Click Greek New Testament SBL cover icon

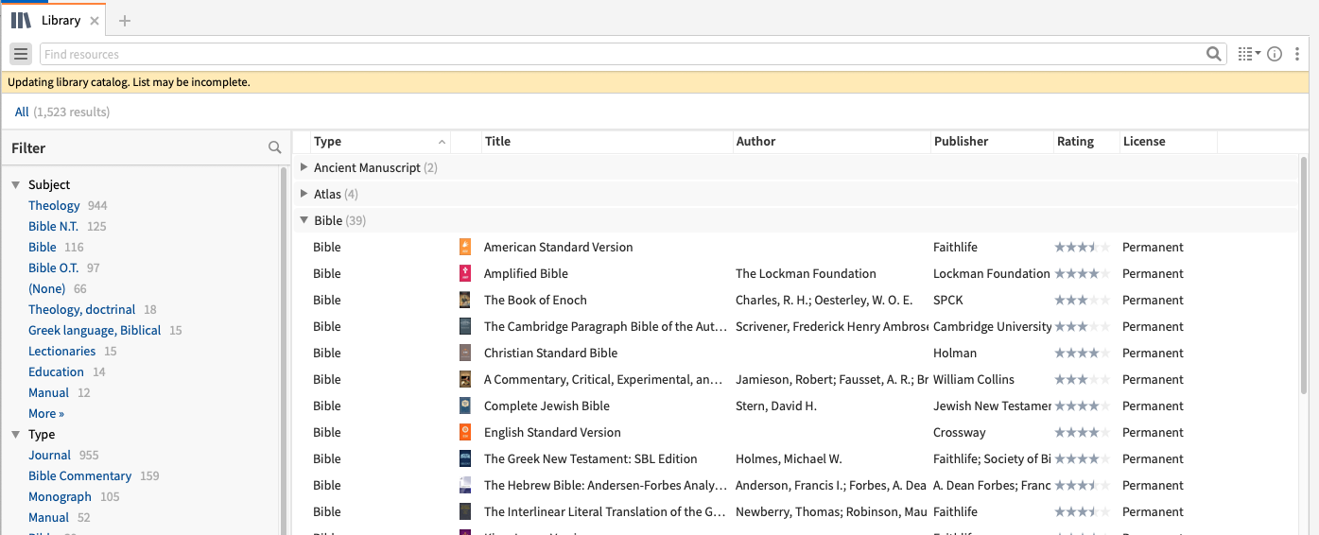pos(464,458)
